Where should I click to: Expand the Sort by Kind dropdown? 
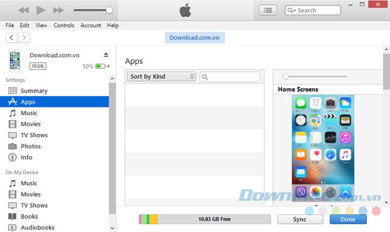click(161, 77)
